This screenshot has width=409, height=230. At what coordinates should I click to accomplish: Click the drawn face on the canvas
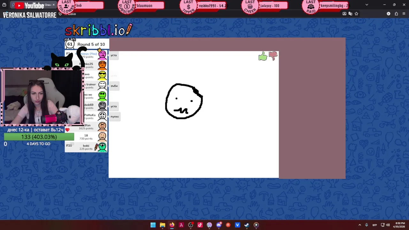coord(184,101)
